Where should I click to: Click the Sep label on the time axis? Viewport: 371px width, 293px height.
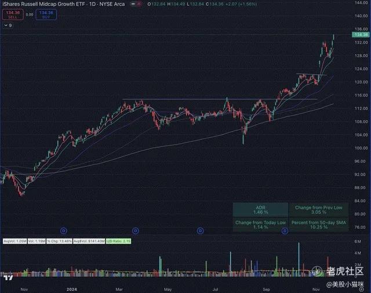[x=266, y=290]
